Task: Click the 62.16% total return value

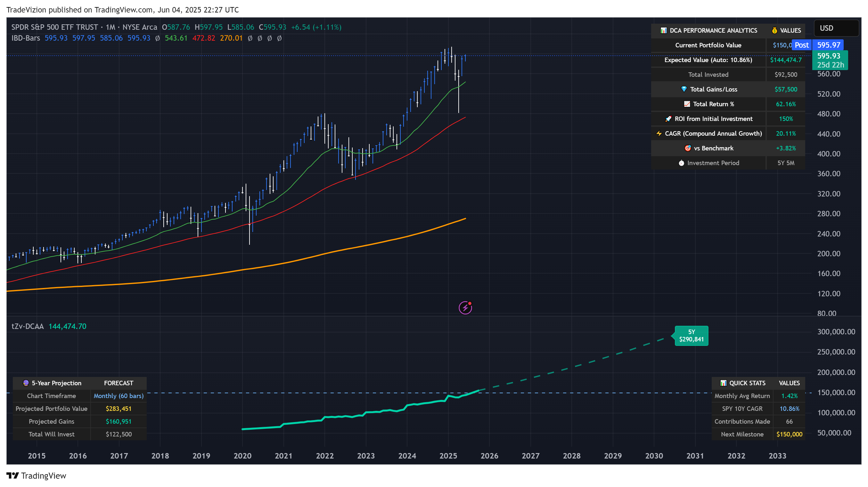Action: (x=785, y=104)
